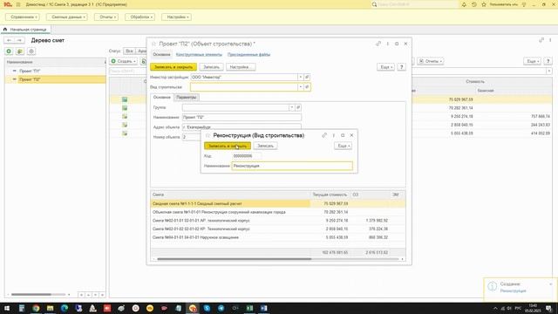Open more-actions dots icon in Реконструкция dialog

click(x=333, y=135)
